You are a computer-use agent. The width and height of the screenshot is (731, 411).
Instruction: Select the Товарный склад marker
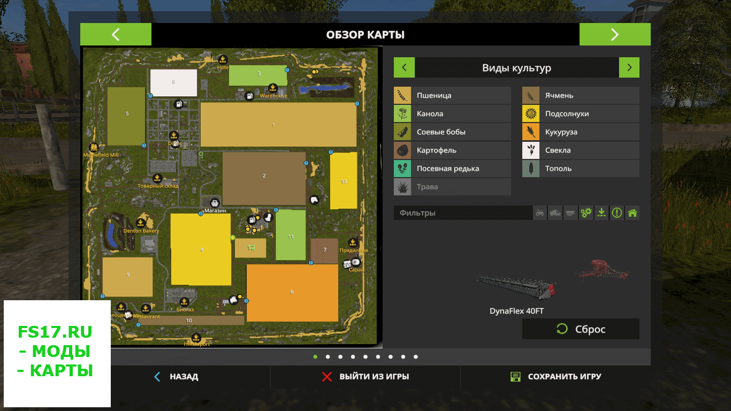(x=157, y=178)
